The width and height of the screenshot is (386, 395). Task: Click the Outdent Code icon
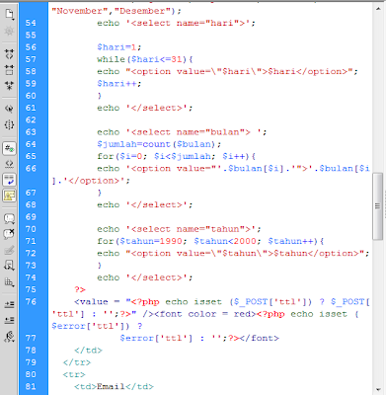click(9, 320)
